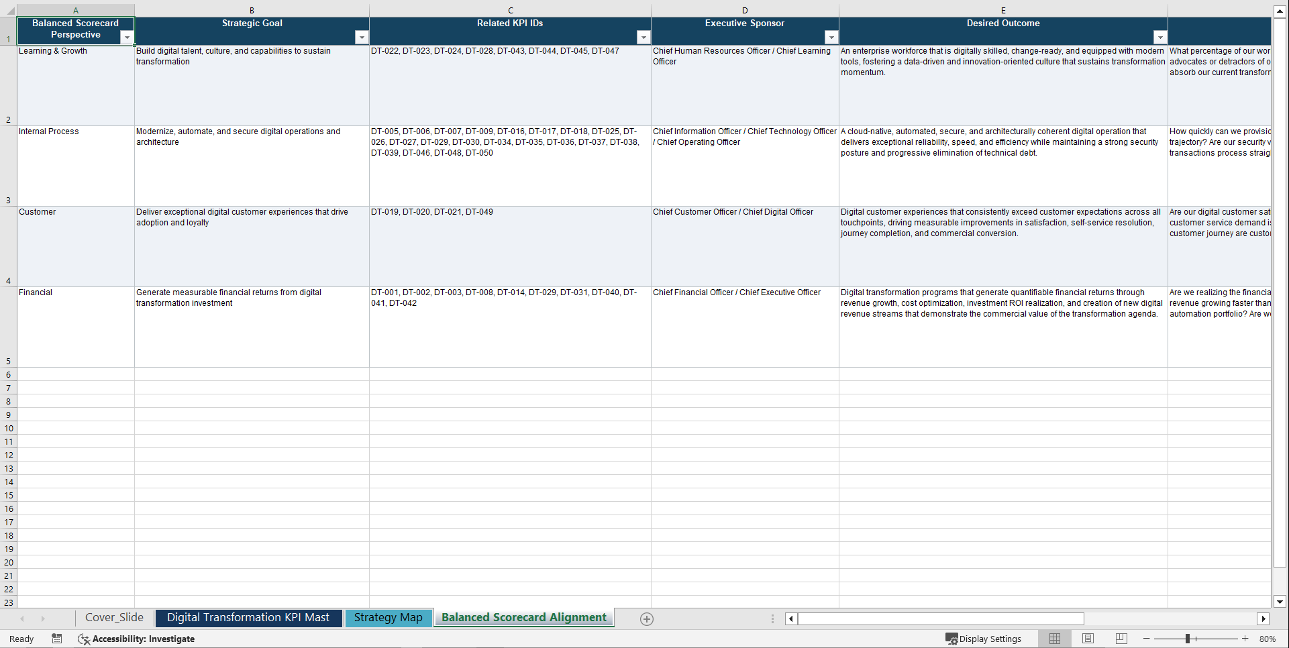Click vertical scrollbar up arrow
Image resolution: width=1289 pixels, height=648 pixels.
pos(1280,11)
